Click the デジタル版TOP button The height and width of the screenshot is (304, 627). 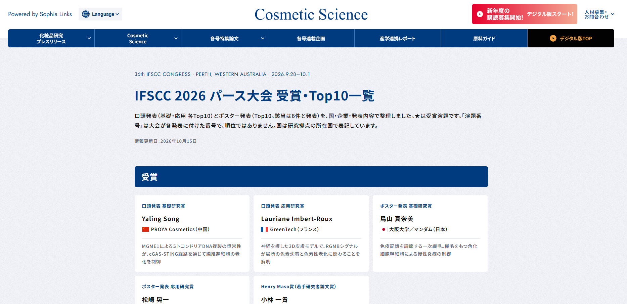571,38
